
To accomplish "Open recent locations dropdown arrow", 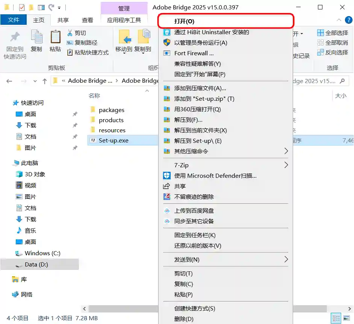I will [x=35, y=81].
